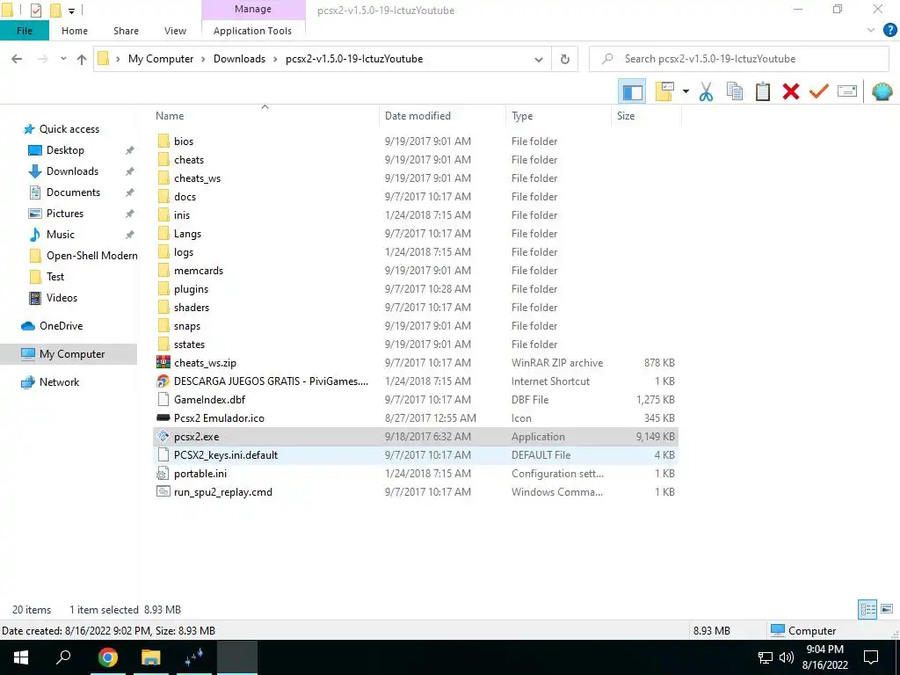Viewport: 900px width, 675px height.
Task: Click the Paste clipboard icon
Action: [x=762, y=91]
